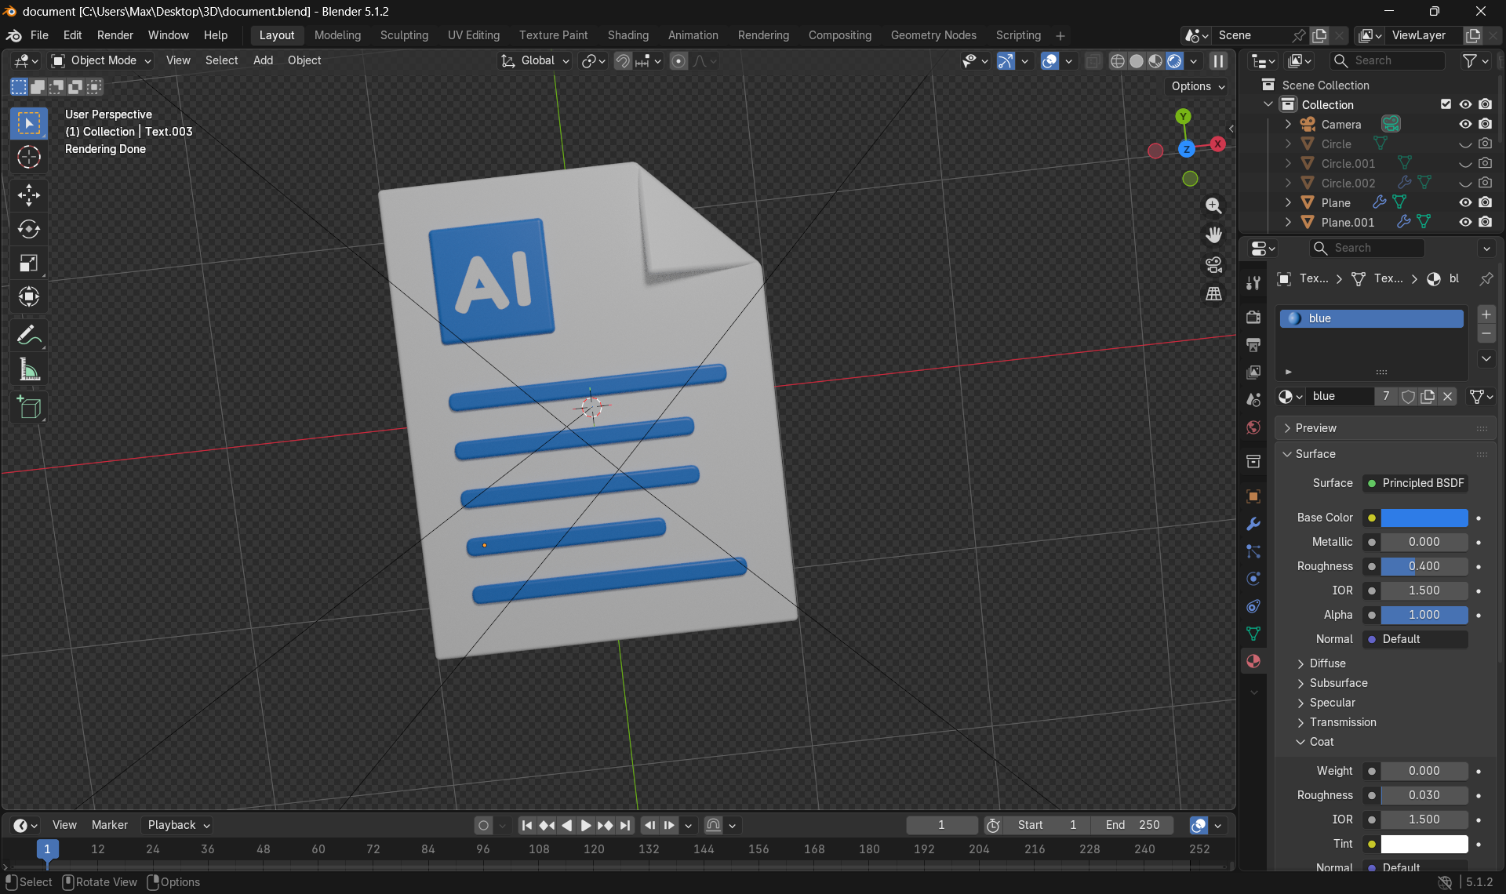Click the End frame 250 field
Viewport: 1506px width, 894px height.
pos(1133,825)
